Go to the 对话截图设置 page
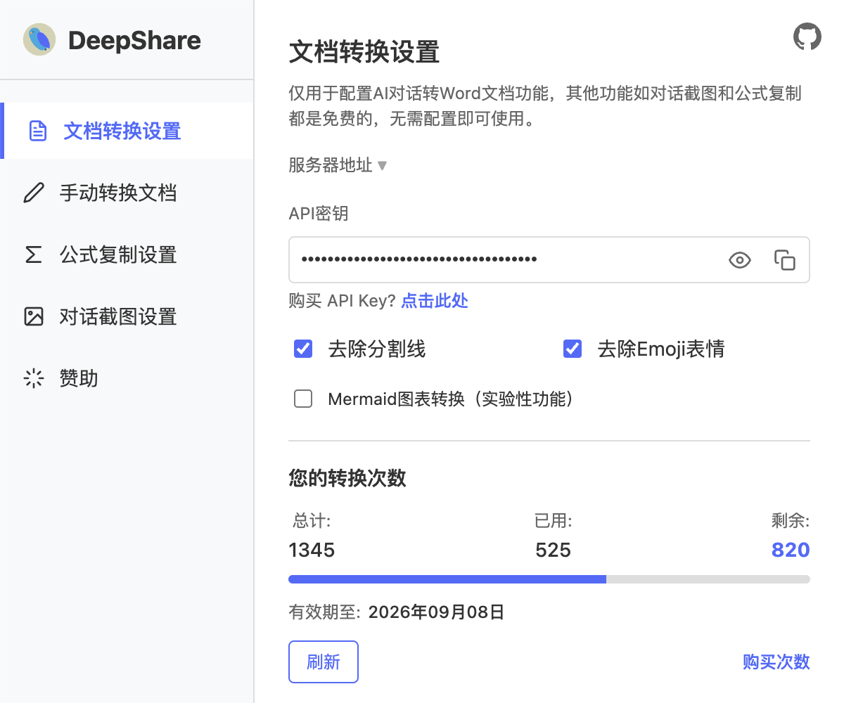 coord(118,316)
